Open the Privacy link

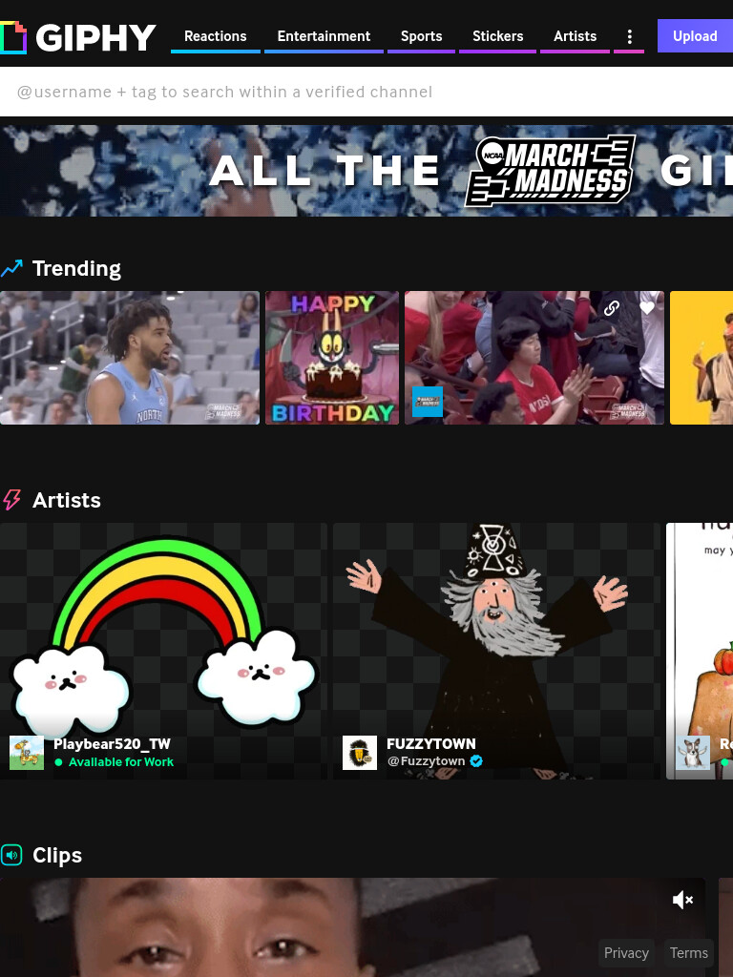point(626,953)
